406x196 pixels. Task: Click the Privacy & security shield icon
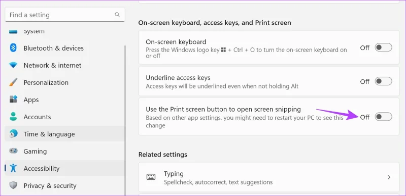pos(13,185)
